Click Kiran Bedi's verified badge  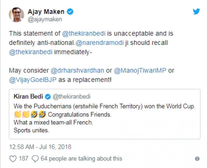point(48,97)
